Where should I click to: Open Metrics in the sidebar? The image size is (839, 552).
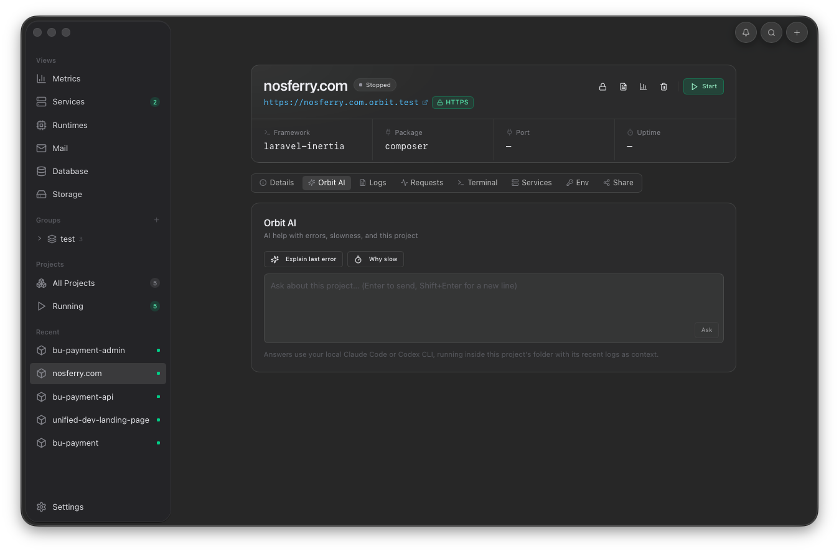click(98, 79)
